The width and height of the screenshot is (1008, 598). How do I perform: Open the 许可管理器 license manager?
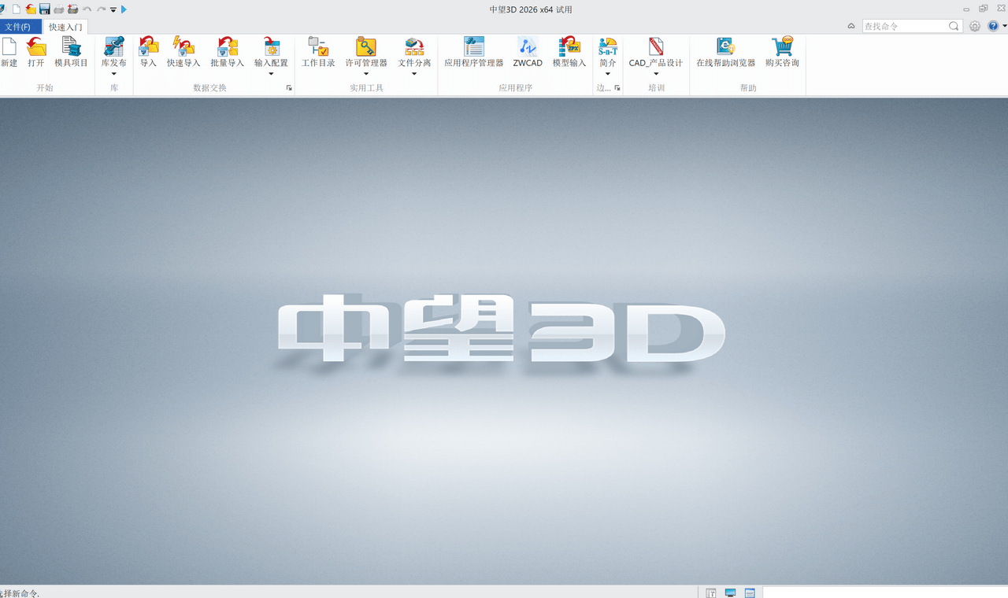(366, 52)
